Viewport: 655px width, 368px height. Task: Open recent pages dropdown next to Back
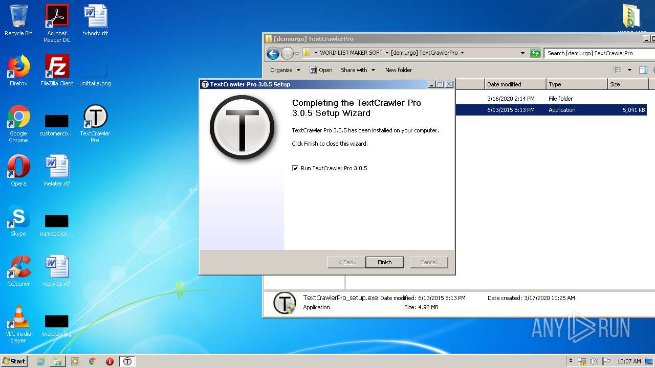pos(297,53)
